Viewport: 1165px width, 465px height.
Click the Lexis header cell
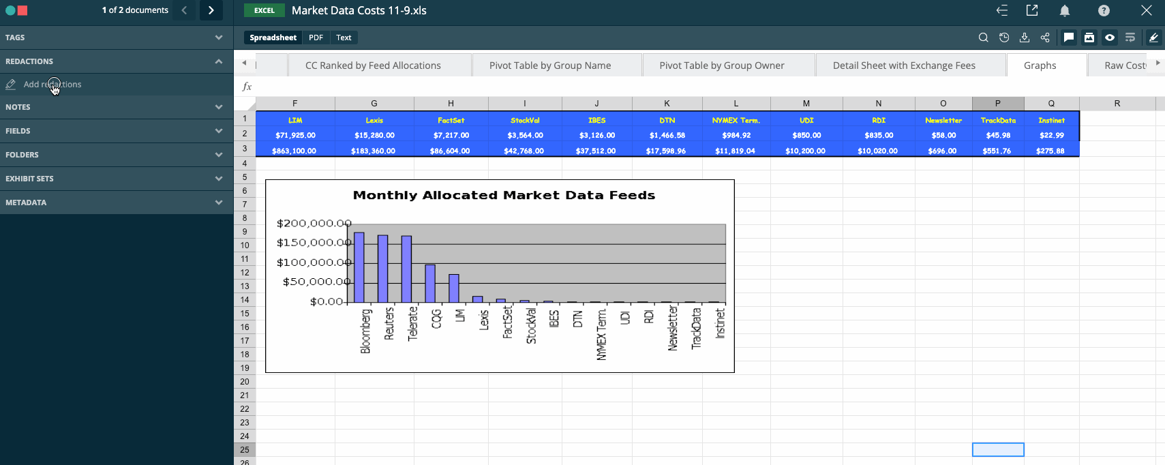(x=374, y=120)
